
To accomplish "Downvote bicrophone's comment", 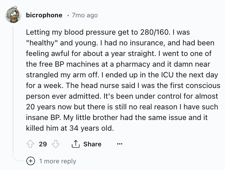I will 56,144.
